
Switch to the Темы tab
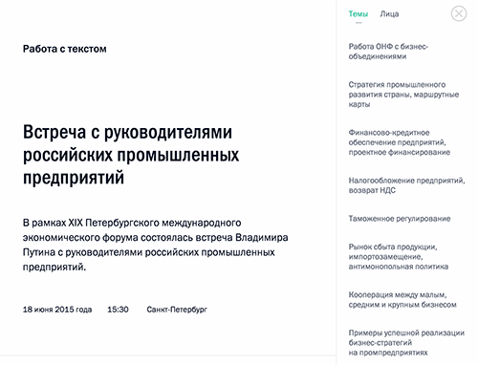point(358,14)
